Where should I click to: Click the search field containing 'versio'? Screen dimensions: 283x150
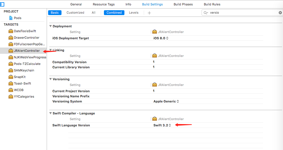[242, 13]
